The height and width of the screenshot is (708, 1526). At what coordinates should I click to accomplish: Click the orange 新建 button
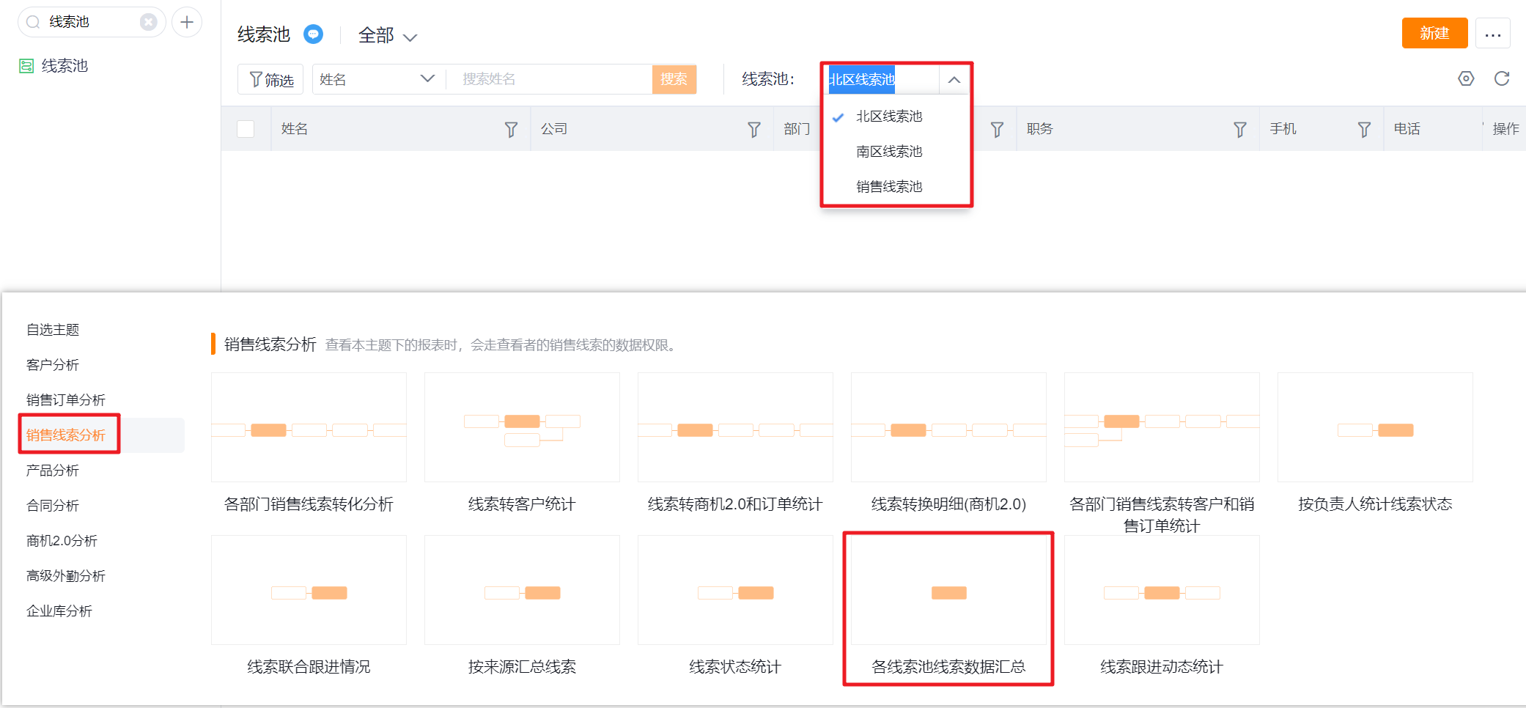point(1434,33)
